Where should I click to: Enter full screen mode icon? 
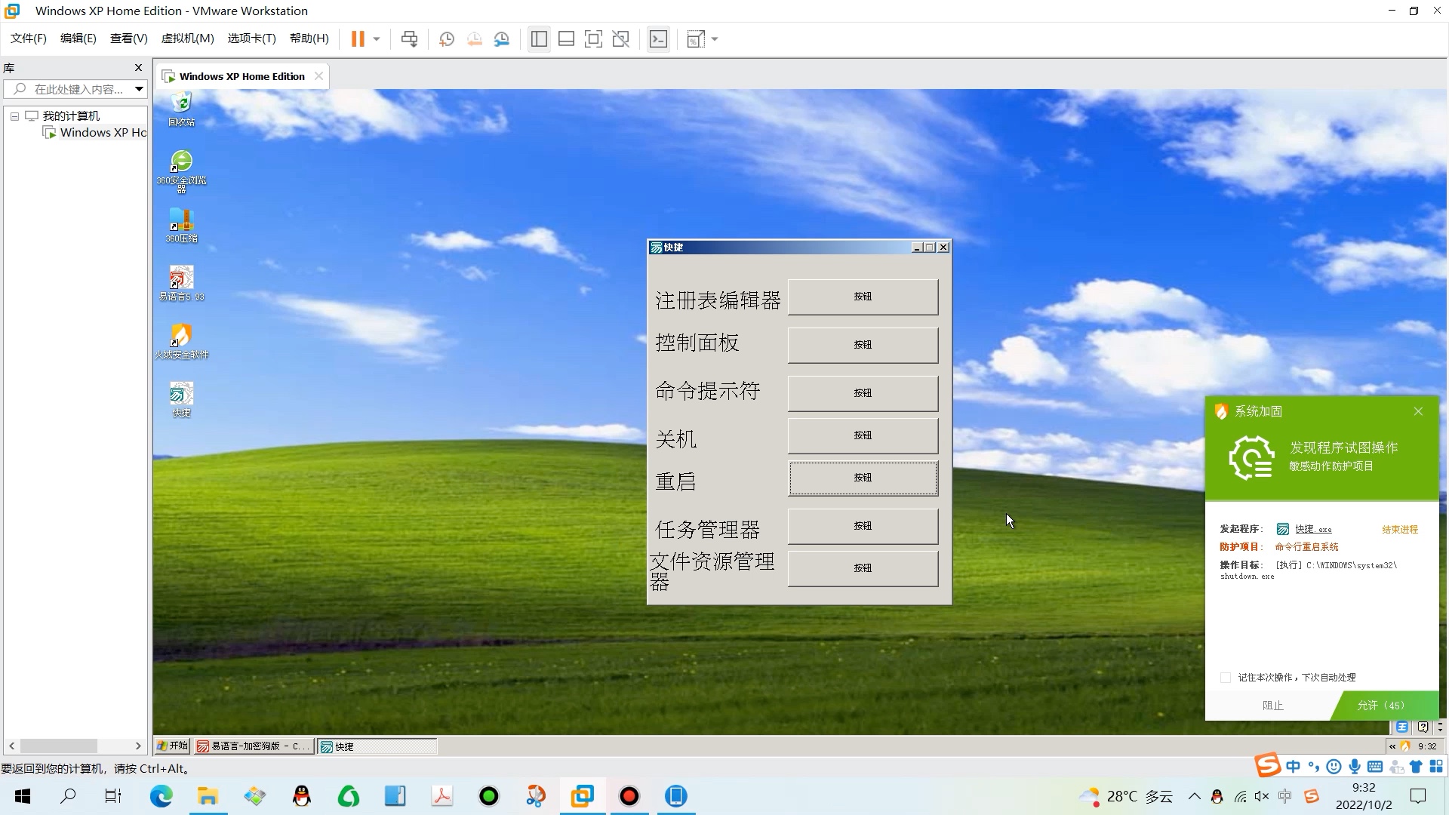(593, 39)
